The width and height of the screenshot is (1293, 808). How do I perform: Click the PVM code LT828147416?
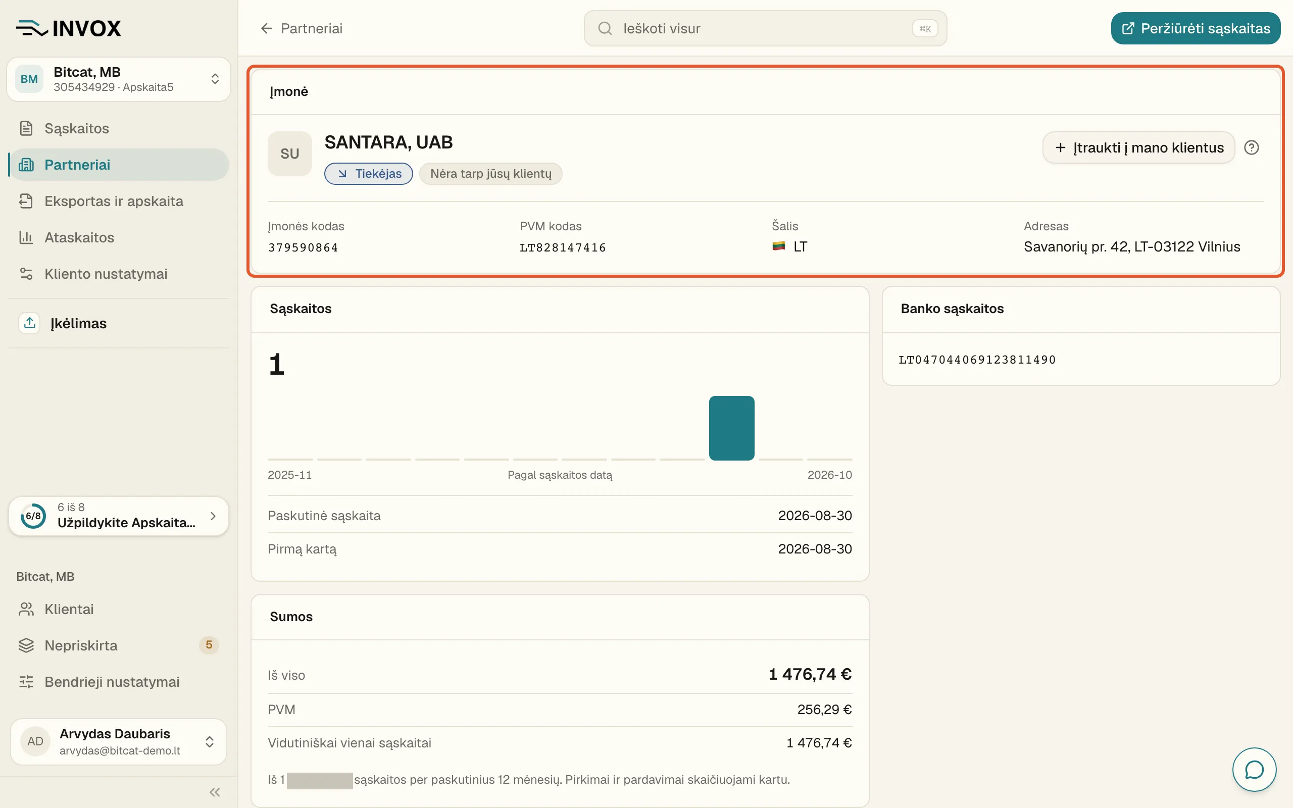click(563, 247)
